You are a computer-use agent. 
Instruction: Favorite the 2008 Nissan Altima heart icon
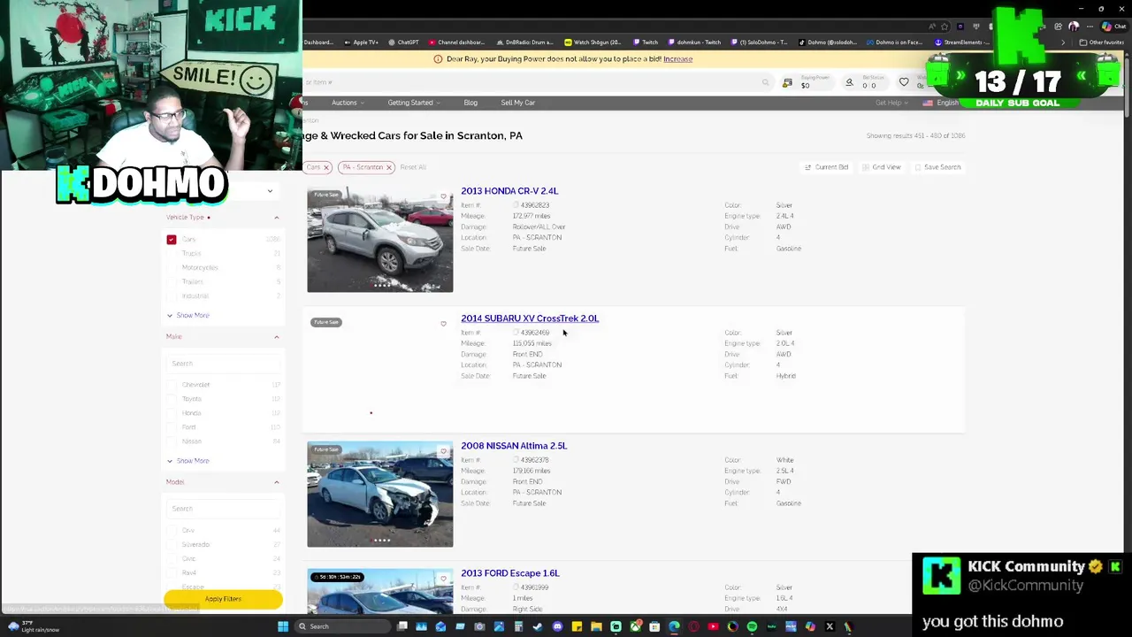pyautogui.click(x=444, y=451)
